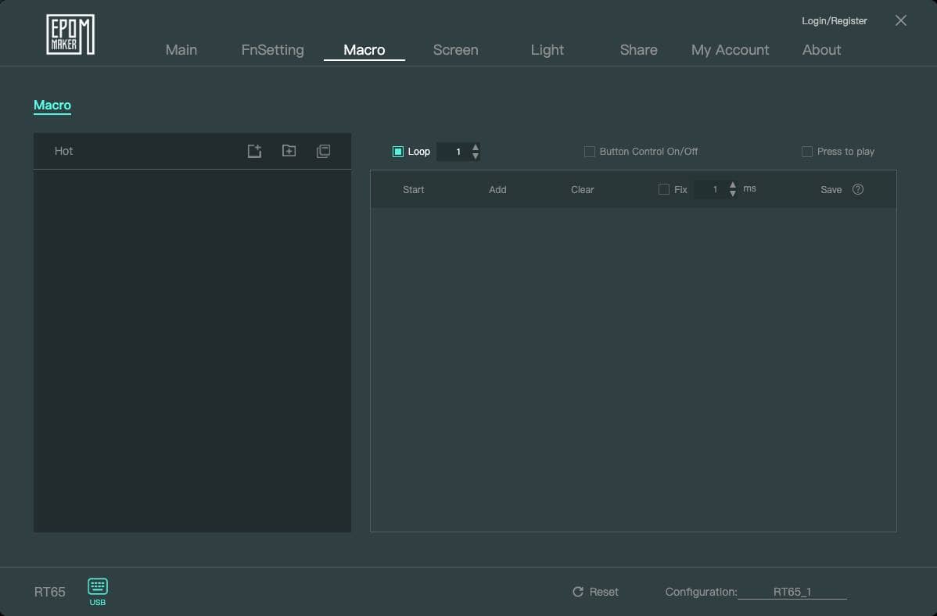937x616 pixels.
Task: Open the Login/Register link
Action: click(x=835, y=21)
